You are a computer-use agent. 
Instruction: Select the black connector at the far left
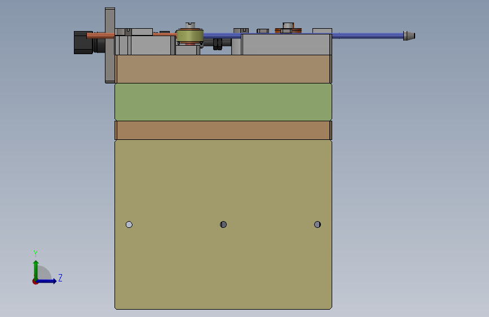click(83, 42)
